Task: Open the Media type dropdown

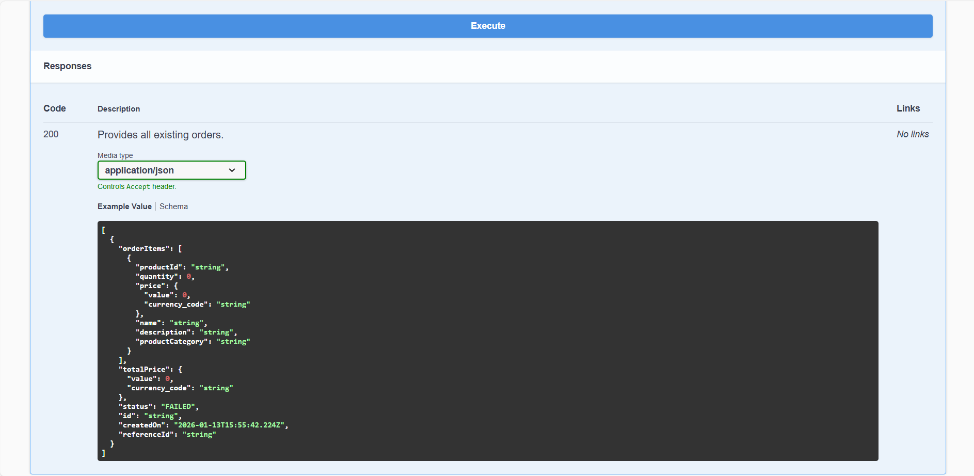Action: click(x=171, y=170)
